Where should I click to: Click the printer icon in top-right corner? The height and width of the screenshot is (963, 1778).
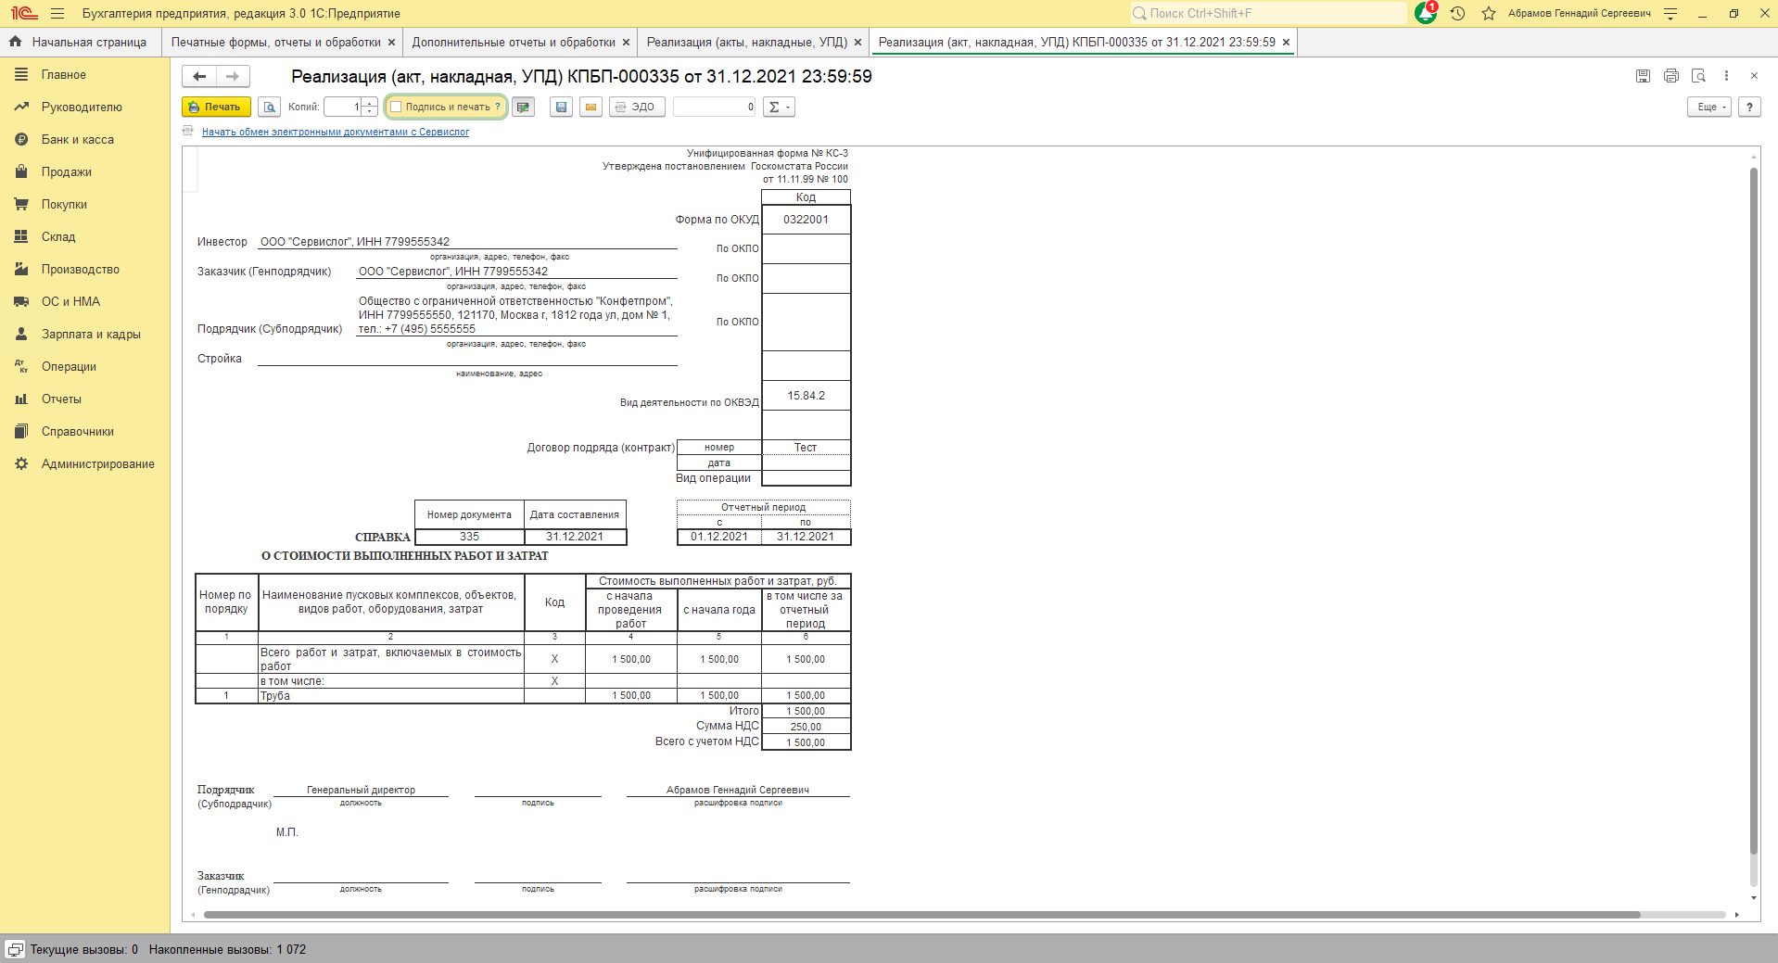(1670, 76)
